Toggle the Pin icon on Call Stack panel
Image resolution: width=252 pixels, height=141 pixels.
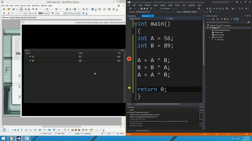pyautogui.click(x=201, y=107)
